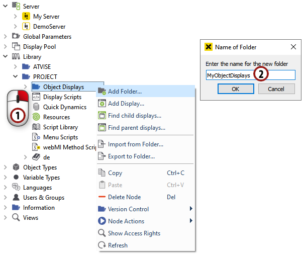The image size is (303, 254).
Task: Expand the ATVISE folder
Action: [16, 66]
